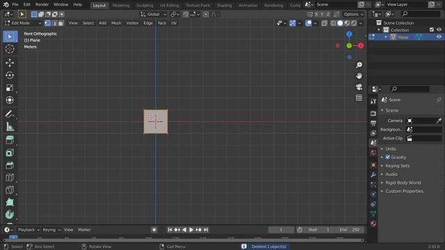Open Output properties tab
The height and width of the screenshot is (250, 445).
(x=373, y=124)
